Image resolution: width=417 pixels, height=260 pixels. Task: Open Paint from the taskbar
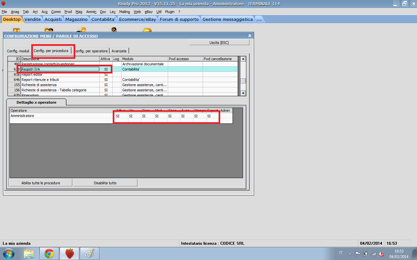[90, 253]
